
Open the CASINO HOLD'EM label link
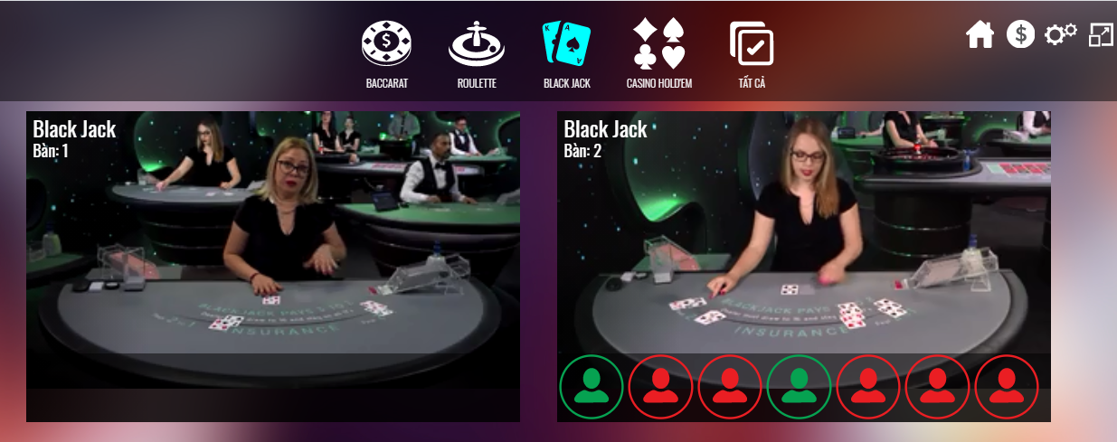(x=659, y=83)
